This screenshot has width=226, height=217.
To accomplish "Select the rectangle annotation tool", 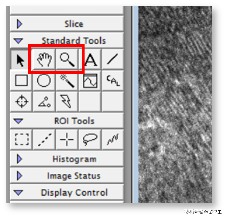I will click(21, 80).
